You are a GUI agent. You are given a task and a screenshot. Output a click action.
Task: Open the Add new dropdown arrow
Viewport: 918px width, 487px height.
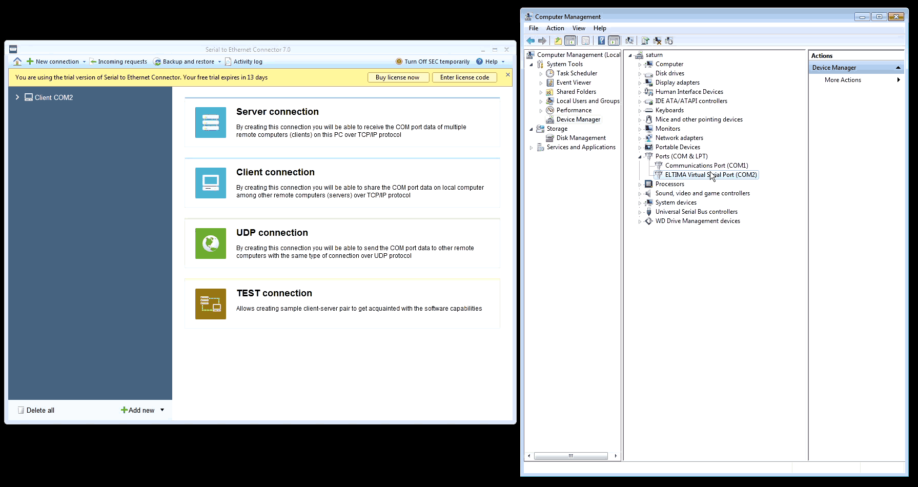click(x=162, y=410)
